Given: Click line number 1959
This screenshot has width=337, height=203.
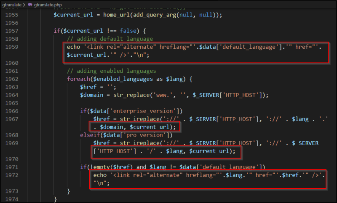Looking at the screenshot, I should (12, 47).
